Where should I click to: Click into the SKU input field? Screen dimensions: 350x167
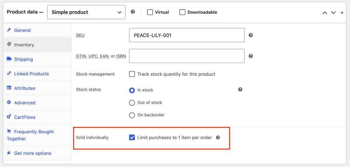187,35
